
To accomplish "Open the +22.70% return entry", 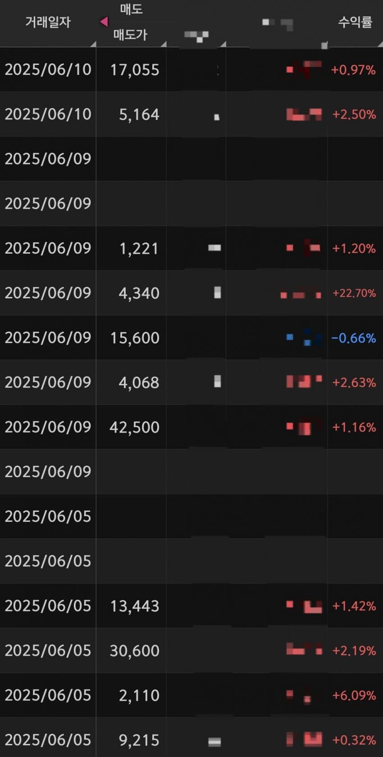I will (x=354, y=293).
